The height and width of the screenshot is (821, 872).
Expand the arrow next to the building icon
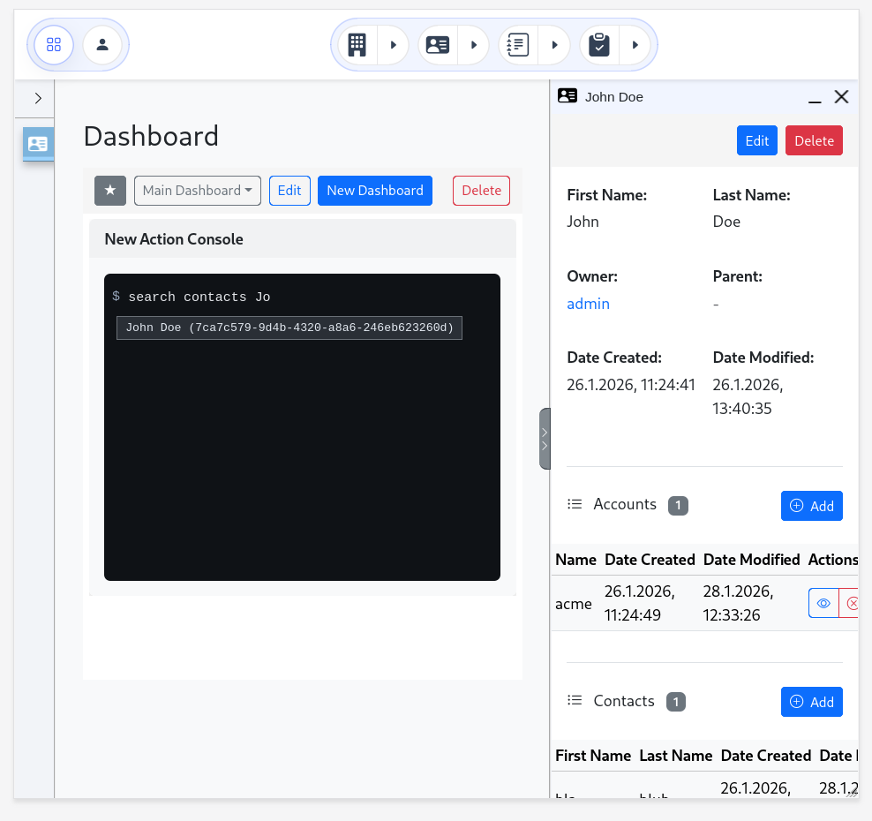(393, 44)
